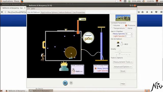This screenshot has height=92, width=163.
Task: Click the step-forward button beside pause
Action: pyautogui.click(x=71, y=83)
